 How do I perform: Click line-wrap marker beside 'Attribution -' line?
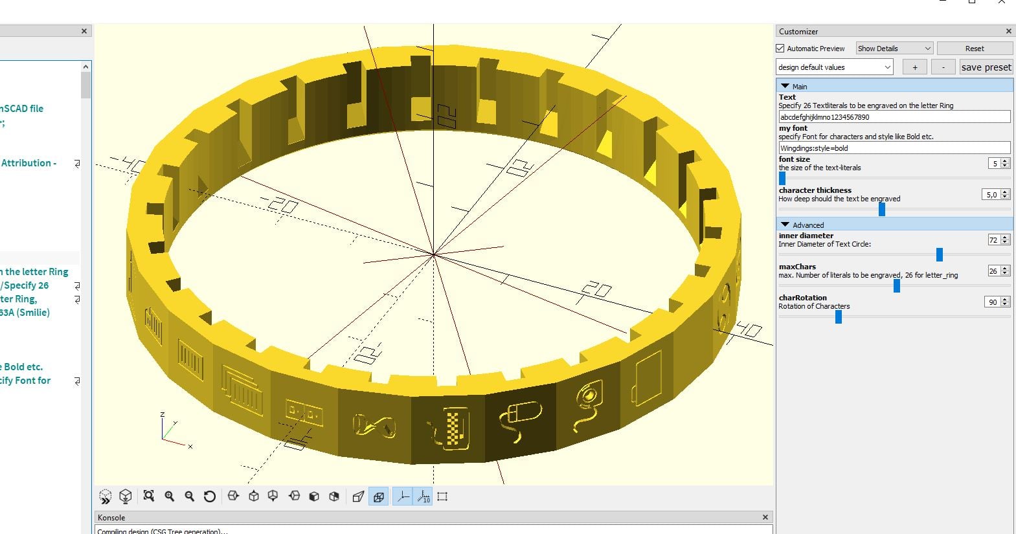pyautogui.click(x=77, y=164)
